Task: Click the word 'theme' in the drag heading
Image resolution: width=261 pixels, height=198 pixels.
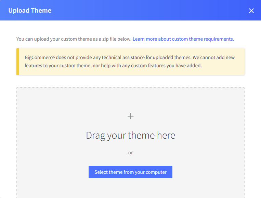Action: pos(141,135)
